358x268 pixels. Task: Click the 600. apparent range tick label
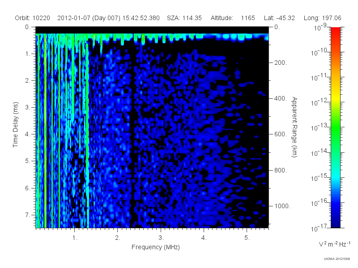pyautogui.click(x=281, y=134)
